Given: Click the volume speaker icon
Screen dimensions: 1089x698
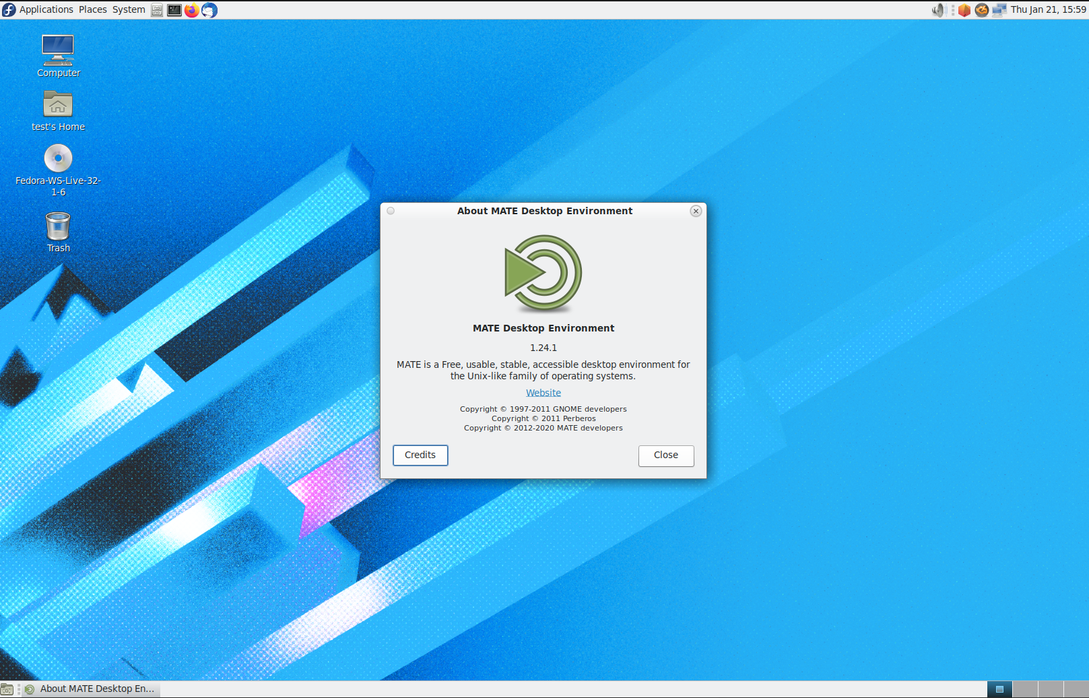Looking at the screenshot, I should 939,10.
